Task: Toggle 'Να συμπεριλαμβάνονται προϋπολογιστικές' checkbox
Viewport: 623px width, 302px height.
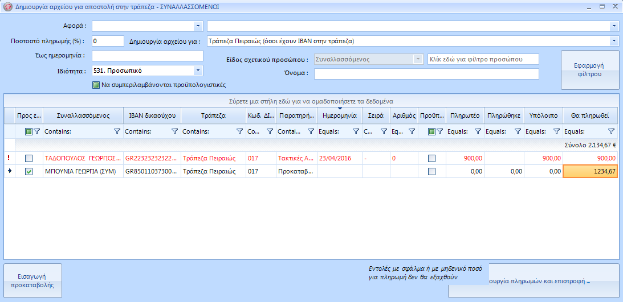Action: coord(96,85)
